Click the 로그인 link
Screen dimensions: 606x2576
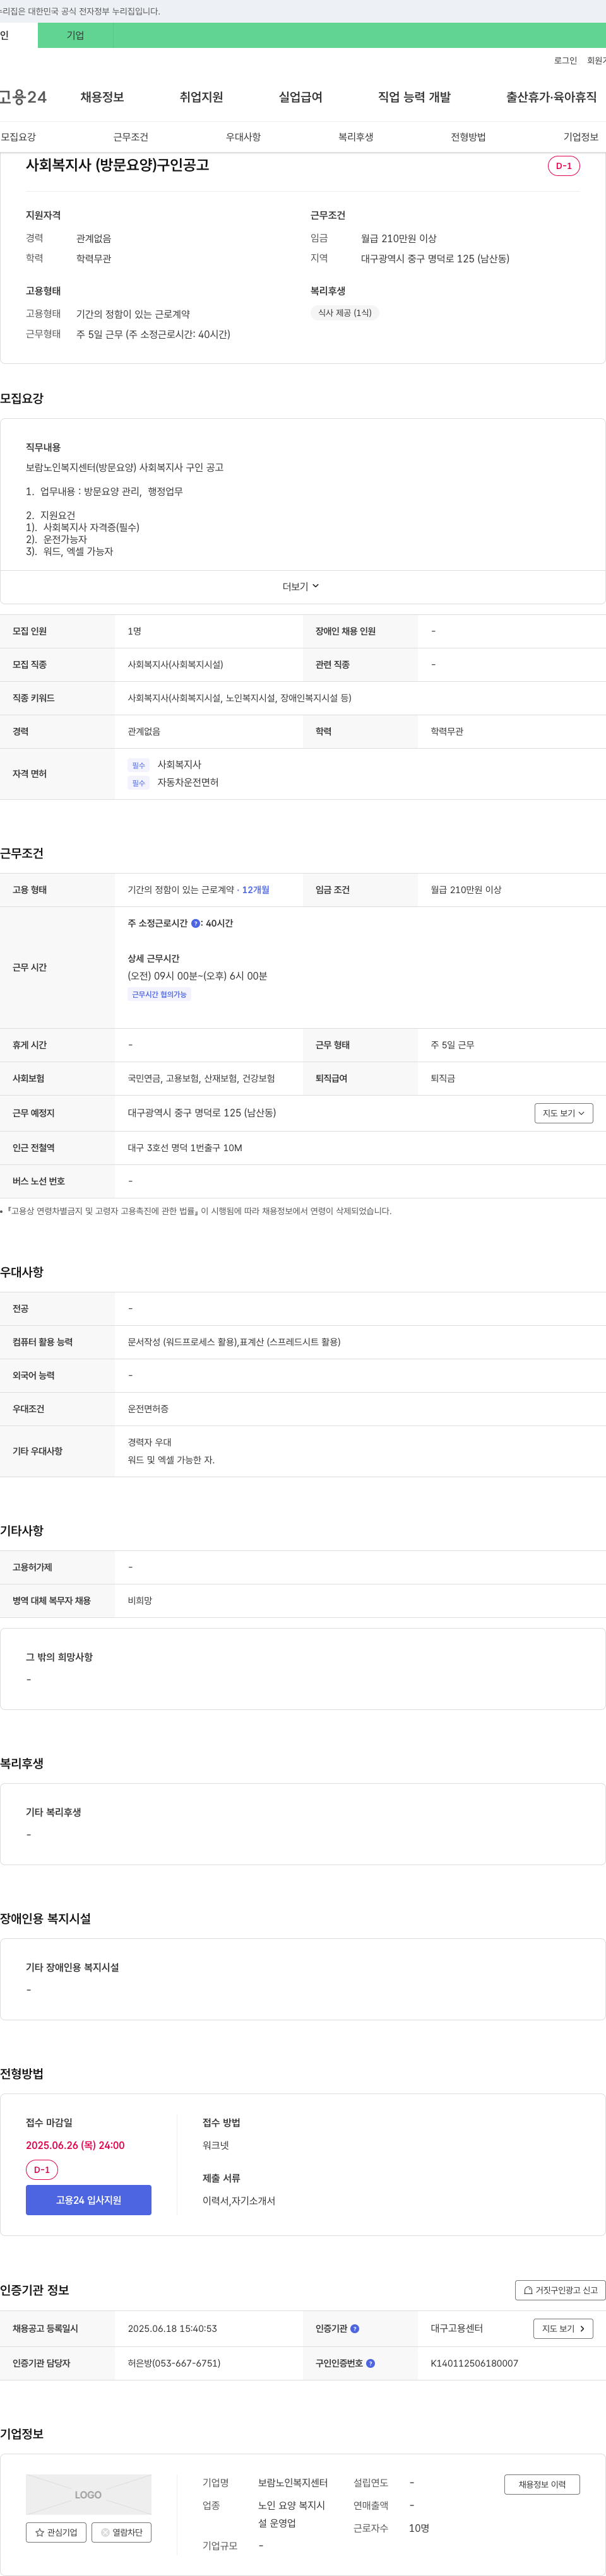565,61
